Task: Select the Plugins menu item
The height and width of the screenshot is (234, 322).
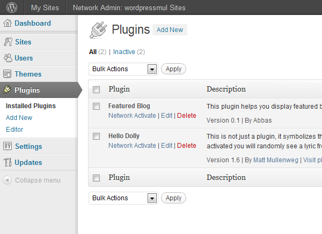Action: pos(27,90)
